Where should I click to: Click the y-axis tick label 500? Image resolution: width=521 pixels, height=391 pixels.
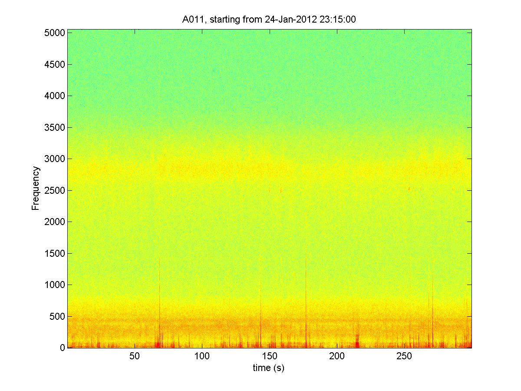(57, 317)
